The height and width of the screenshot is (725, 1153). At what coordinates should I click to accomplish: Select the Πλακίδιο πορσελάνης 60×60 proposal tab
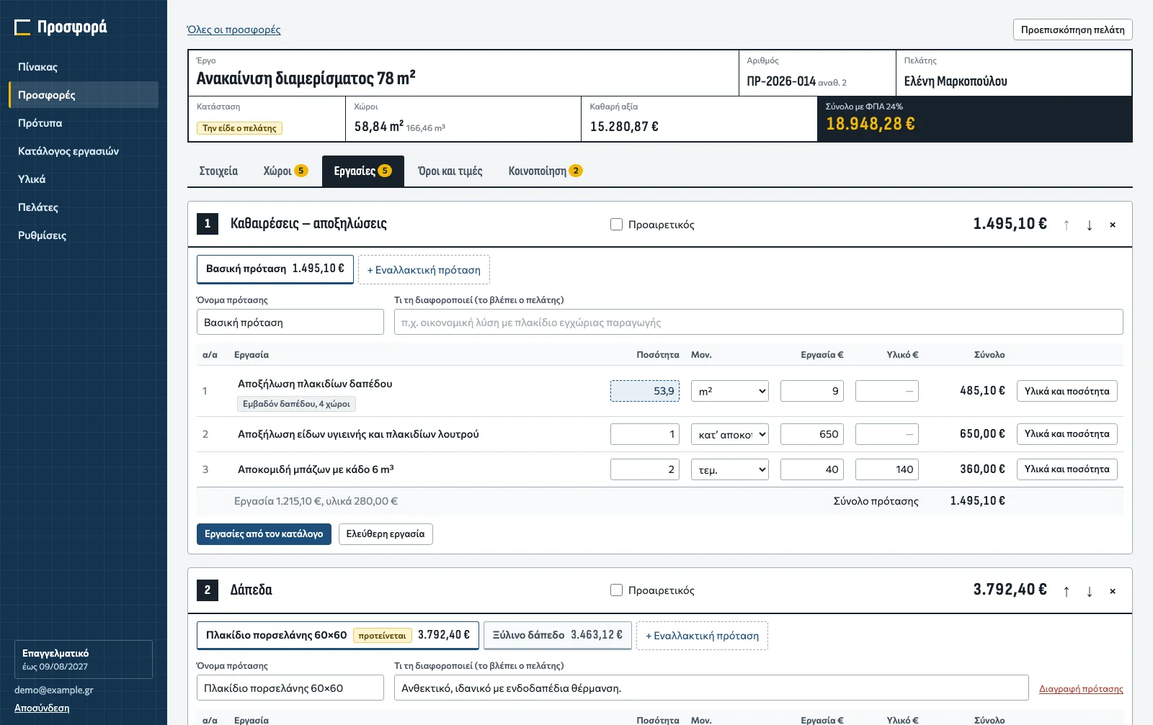pos(338,636)
